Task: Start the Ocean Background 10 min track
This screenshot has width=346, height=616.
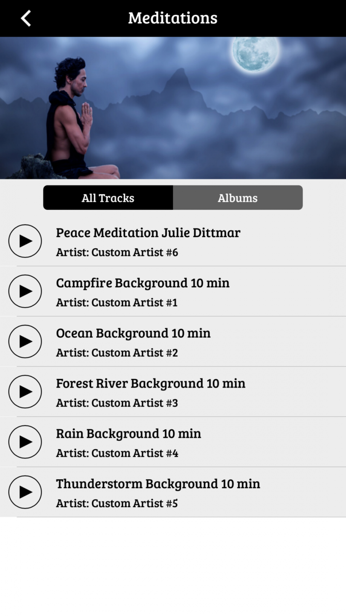Action: 25,341
